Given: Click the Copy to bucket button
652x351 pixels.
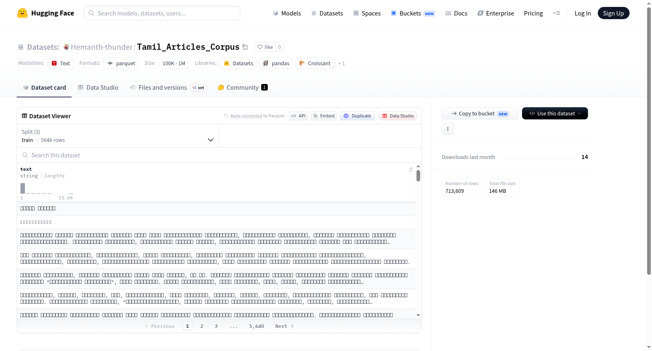Looking at the screenshot, I should pos(480,113).
